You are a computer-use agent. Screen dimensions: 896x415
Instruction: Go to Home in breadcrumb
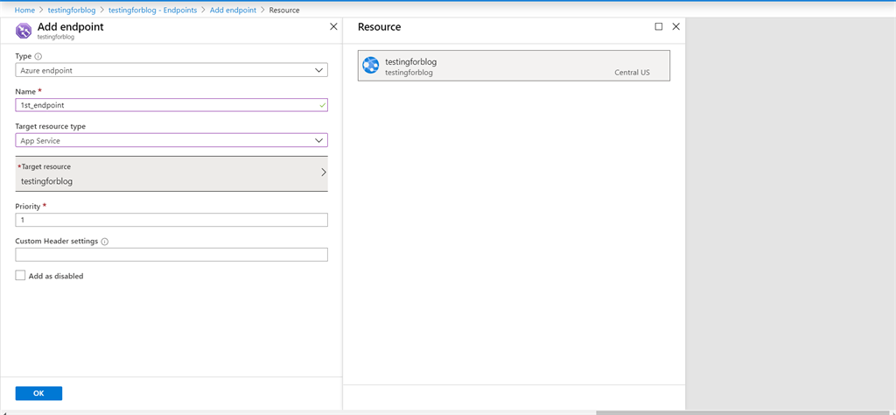(24, 10)
